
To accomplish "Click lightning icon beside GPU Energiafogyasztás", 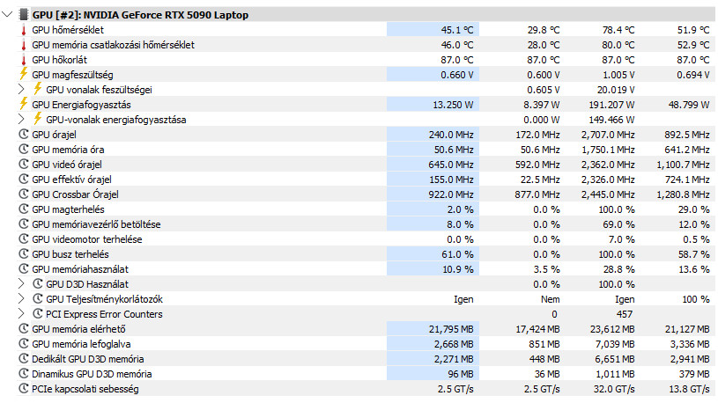I will tap(24, 105).
